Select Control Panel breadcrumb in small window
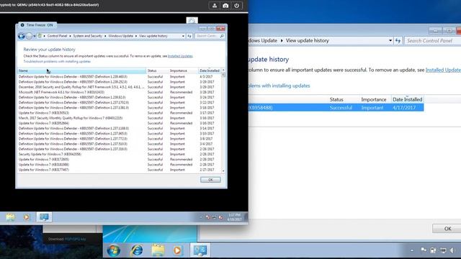Screen dimensions: 461x259 click(57, 36)
